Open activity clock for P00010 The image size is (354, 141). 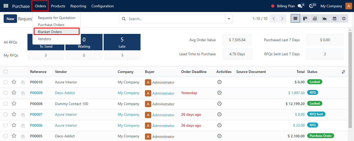pos(220,82)
